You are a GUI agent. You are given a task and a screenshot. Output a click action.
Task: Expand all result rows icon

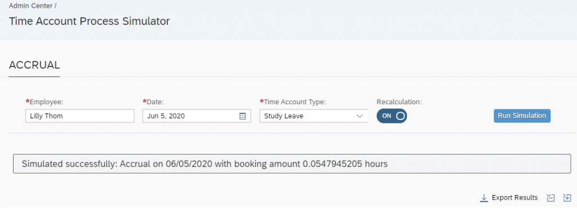tap(567, 198)
